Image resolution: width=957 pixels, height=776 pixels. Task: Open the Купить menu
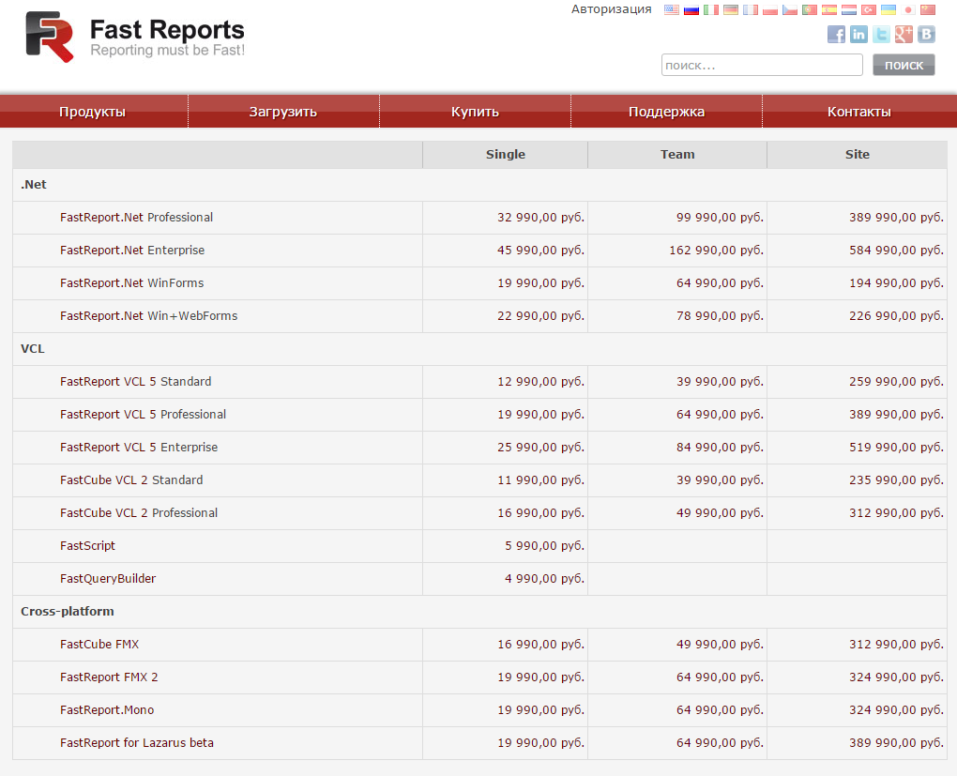pyautogui.click(x=475, y=112)
